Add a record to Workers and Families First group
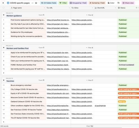Image resolution: width=139 pixels, height=128 pixels. pyautogui.click(x=3, y=73)
